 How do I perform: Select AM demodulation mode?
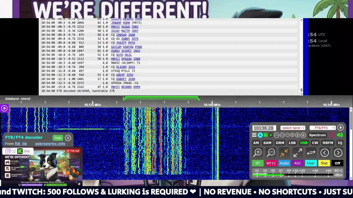(256, 143)
